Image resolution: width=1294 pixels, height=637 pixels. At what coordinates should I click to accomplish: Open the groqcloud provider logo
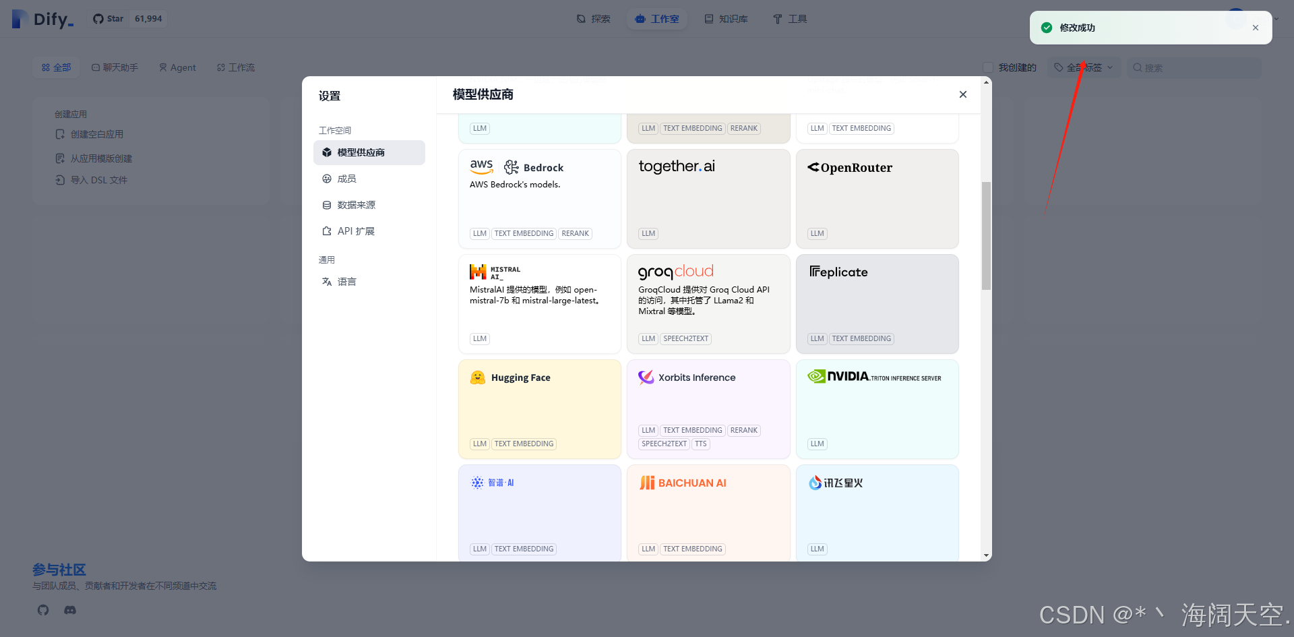pos(676,272)
